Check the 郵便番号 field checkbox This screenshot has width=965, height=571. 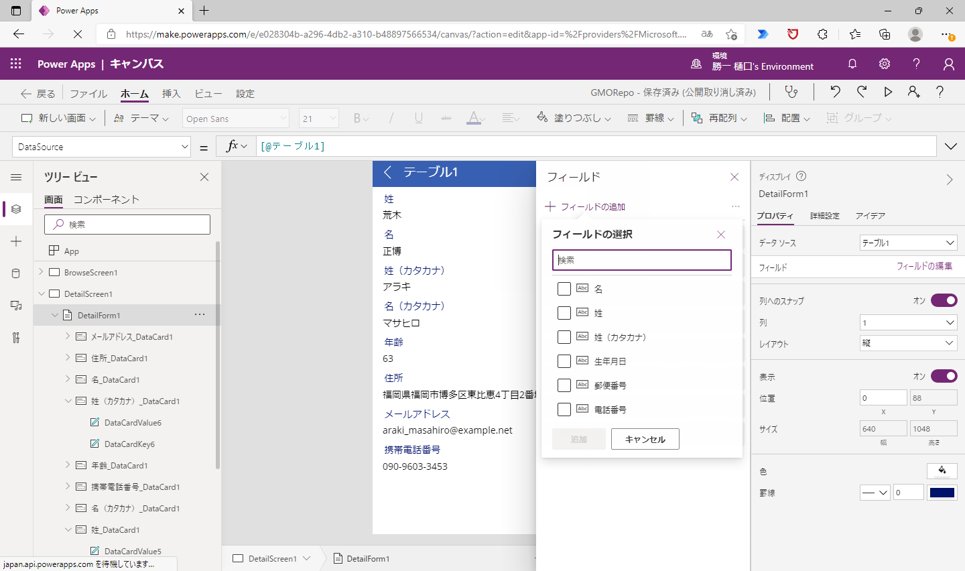pyautogui.click(x=564, y=385)
